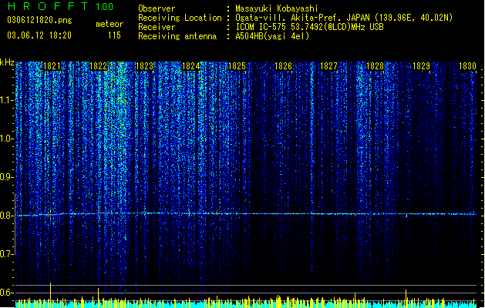The image size is (485, 308).
Task: Click the 0306121820.png filename text
Action: (x=39, y=21)
